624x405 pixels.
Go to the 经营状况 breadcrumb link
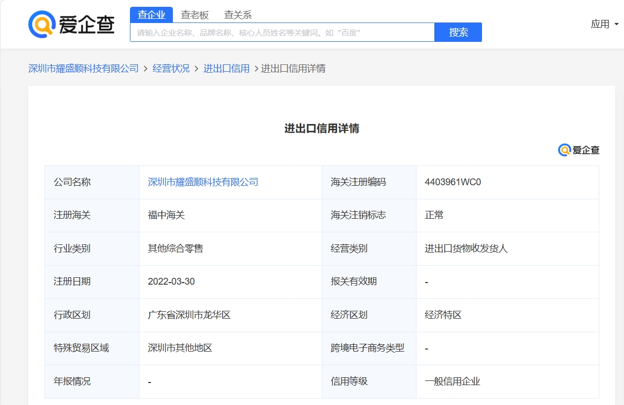[171, 69]
